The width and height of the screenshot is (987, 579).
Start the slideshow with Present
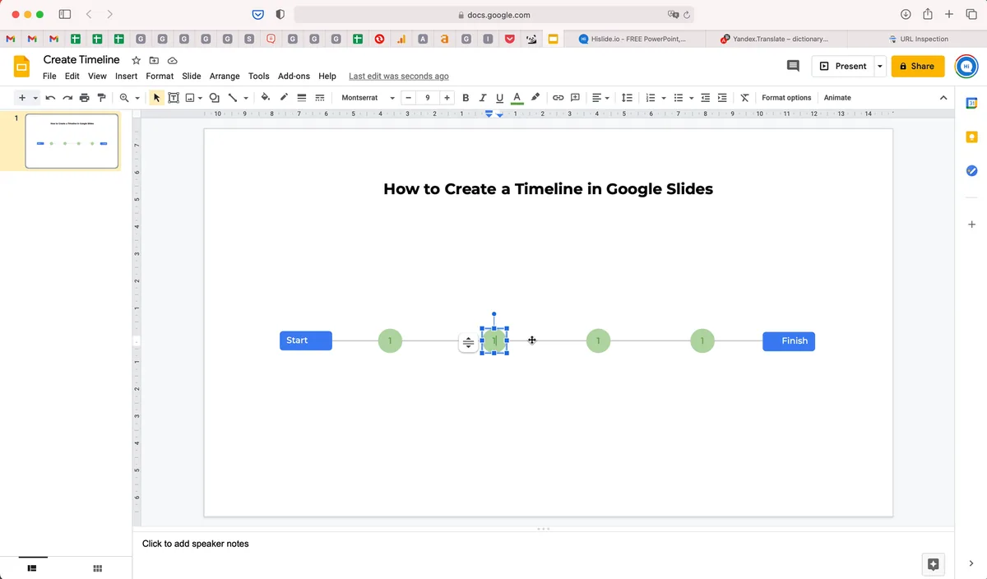coord(843,66)
